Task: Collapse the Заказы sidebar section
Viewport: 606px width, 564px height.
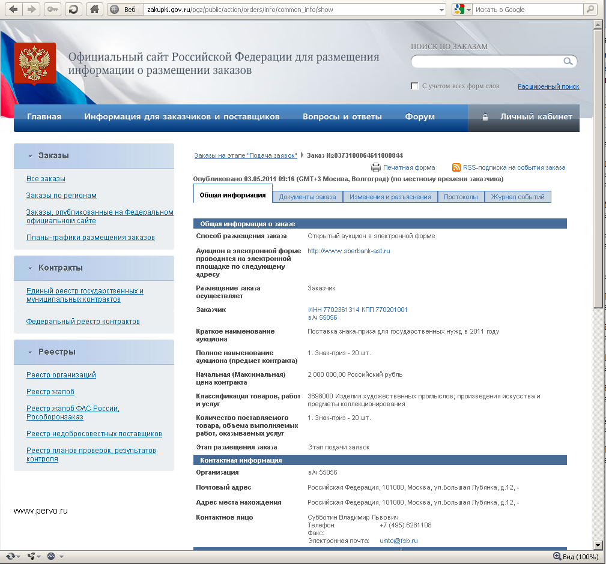Action: [30, 156]
